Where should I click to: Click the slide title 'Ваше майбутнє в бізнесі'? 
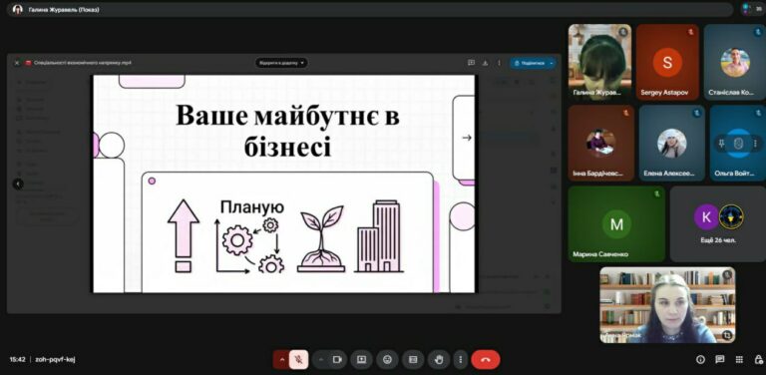pyautogui.click(x=287, y=132)
